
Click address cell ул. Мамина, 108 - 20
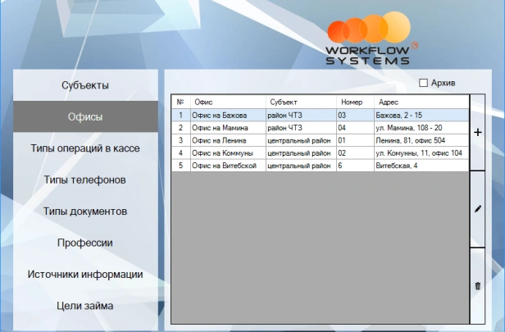(x=408, y=128)
